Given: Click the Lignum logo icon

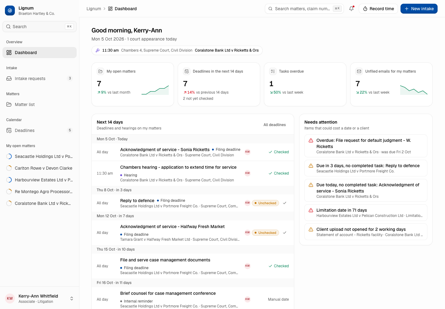Looking at the screenshot, I should 10,11.
